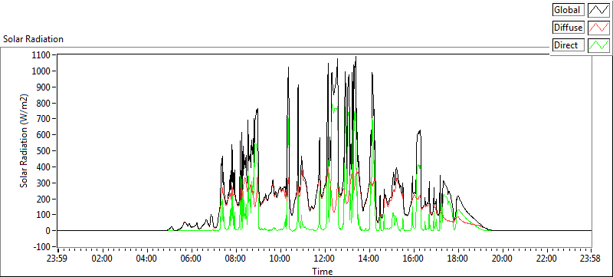Click the 14:00 time axis marker

click(x=369, y=259)
